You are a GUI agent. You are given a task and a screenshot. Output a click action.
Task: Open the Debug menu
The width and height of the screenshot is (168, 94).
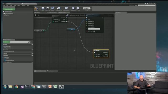tap(19, 5)
